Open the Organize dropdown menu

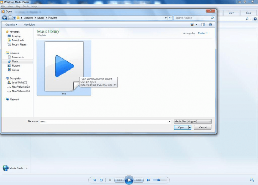pos(11,24)
